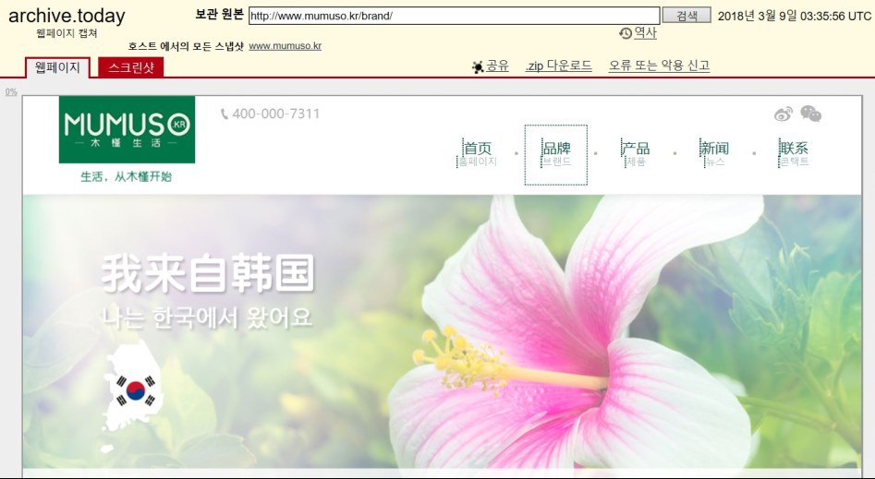Open the 联系 contact menu item

(x=794, y=154)
